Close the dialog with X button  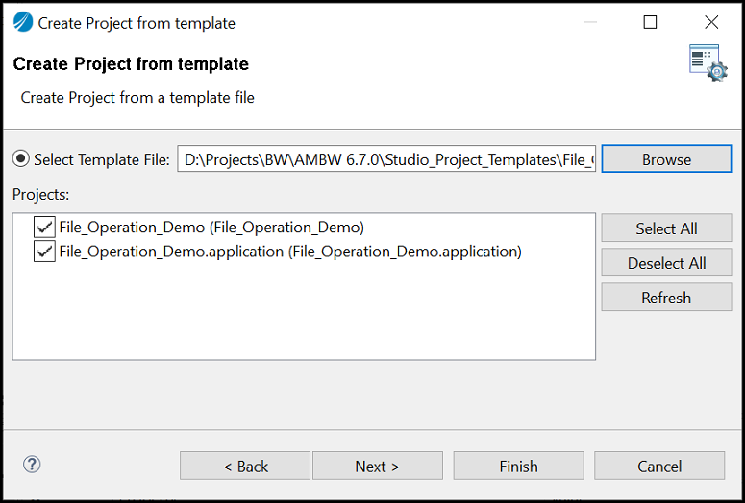711,22
